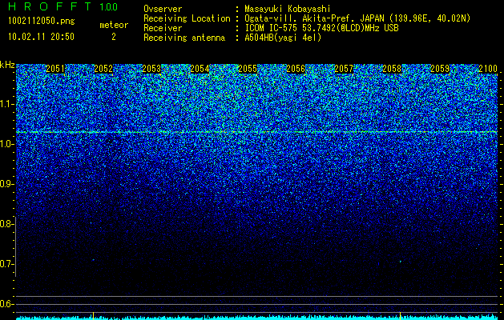504x320 pixels.
Task: Click the yellow meteor marker near 2052
Action: [x=93, y=315]
